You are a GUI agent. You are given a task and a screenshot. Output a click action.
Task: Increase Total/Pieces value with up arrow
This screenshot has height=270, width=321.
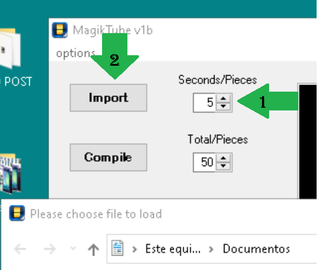click(223, 158)
